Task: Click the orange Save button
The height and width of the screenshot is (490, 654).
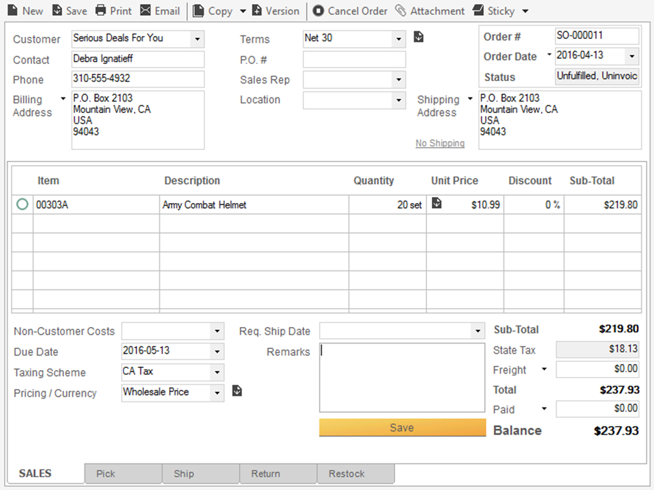Action: point(403,427)
